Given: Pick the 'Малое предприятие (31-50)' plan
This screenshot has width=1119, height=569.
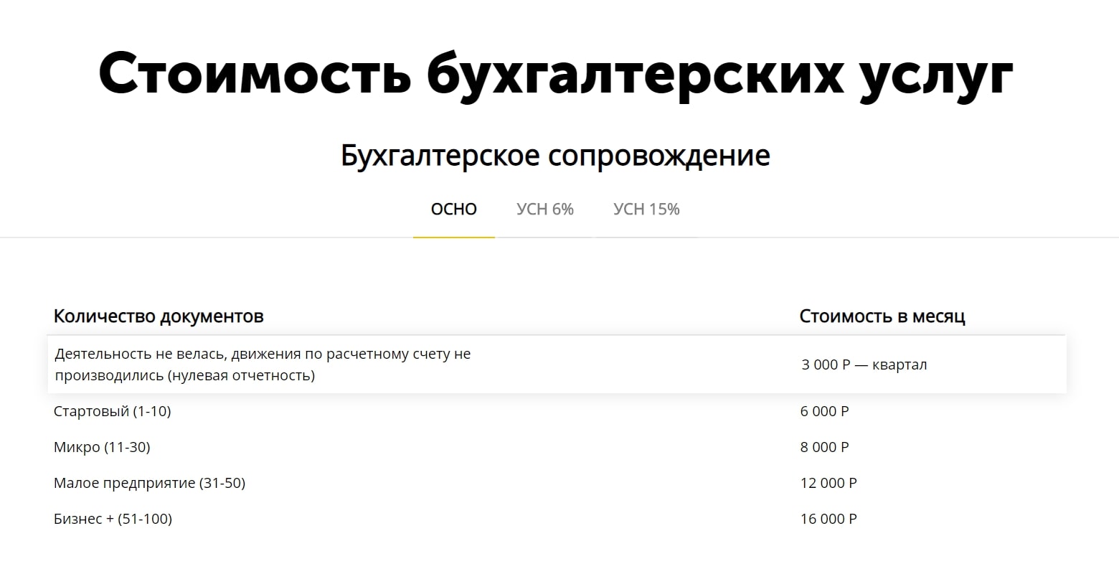Looking at the screenshot, I should coord(149,483).
